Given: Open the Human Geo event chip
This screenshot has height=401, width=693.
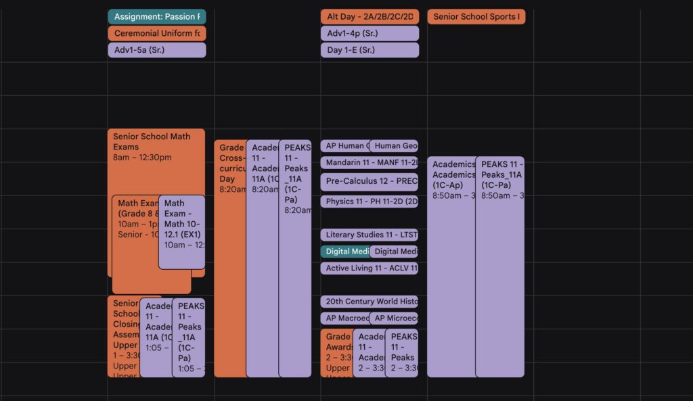Looking at the screenshot, I should [x=394, y=146].
